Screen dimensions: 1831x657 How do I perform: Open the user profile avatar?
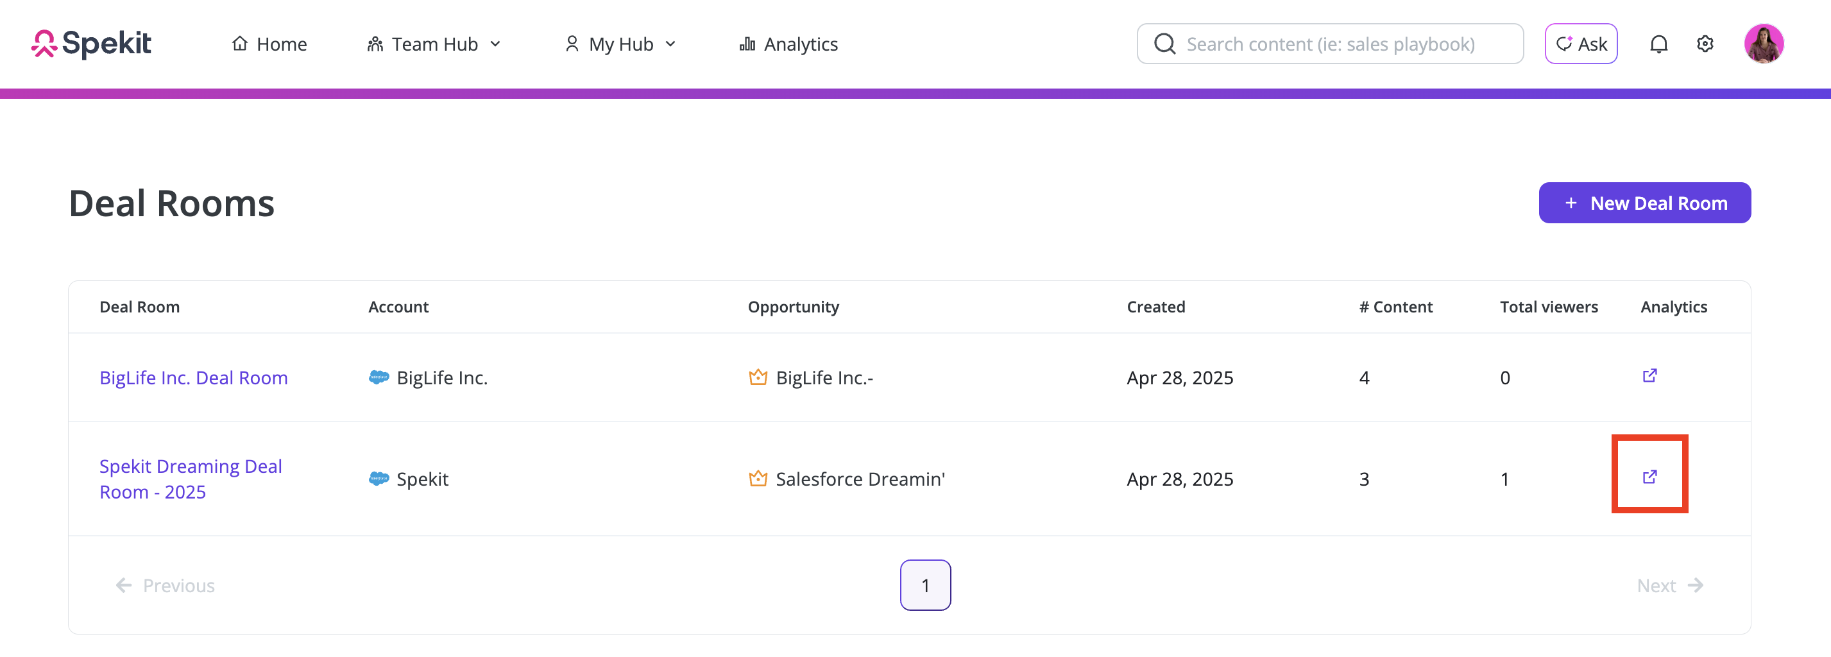click(1764, 44)
